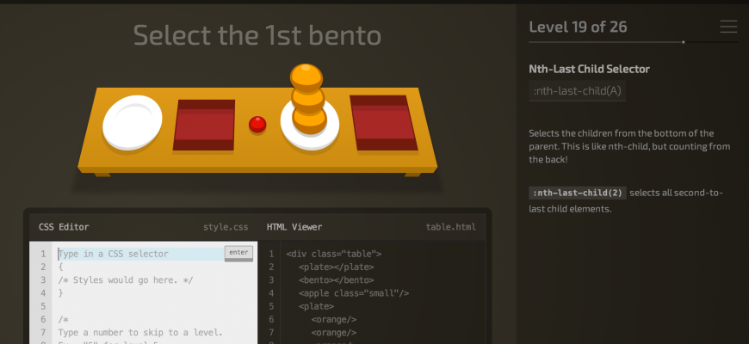749x344 pixels.
Task: Click the CSS Editor panel header
Action: pyautogui.click(x=64, y=227)
